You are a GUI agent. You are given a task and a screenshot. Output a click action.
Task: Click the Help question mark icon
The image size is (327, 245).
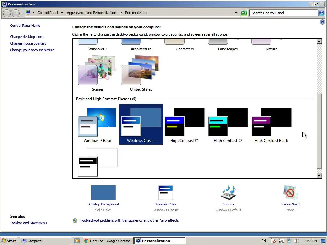coord(322,22)
